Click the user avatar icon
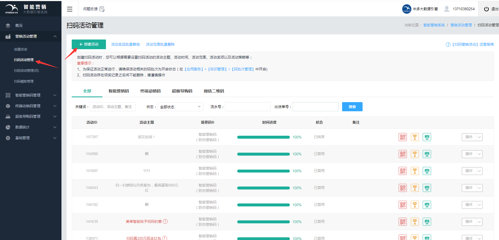 (447, 9)
